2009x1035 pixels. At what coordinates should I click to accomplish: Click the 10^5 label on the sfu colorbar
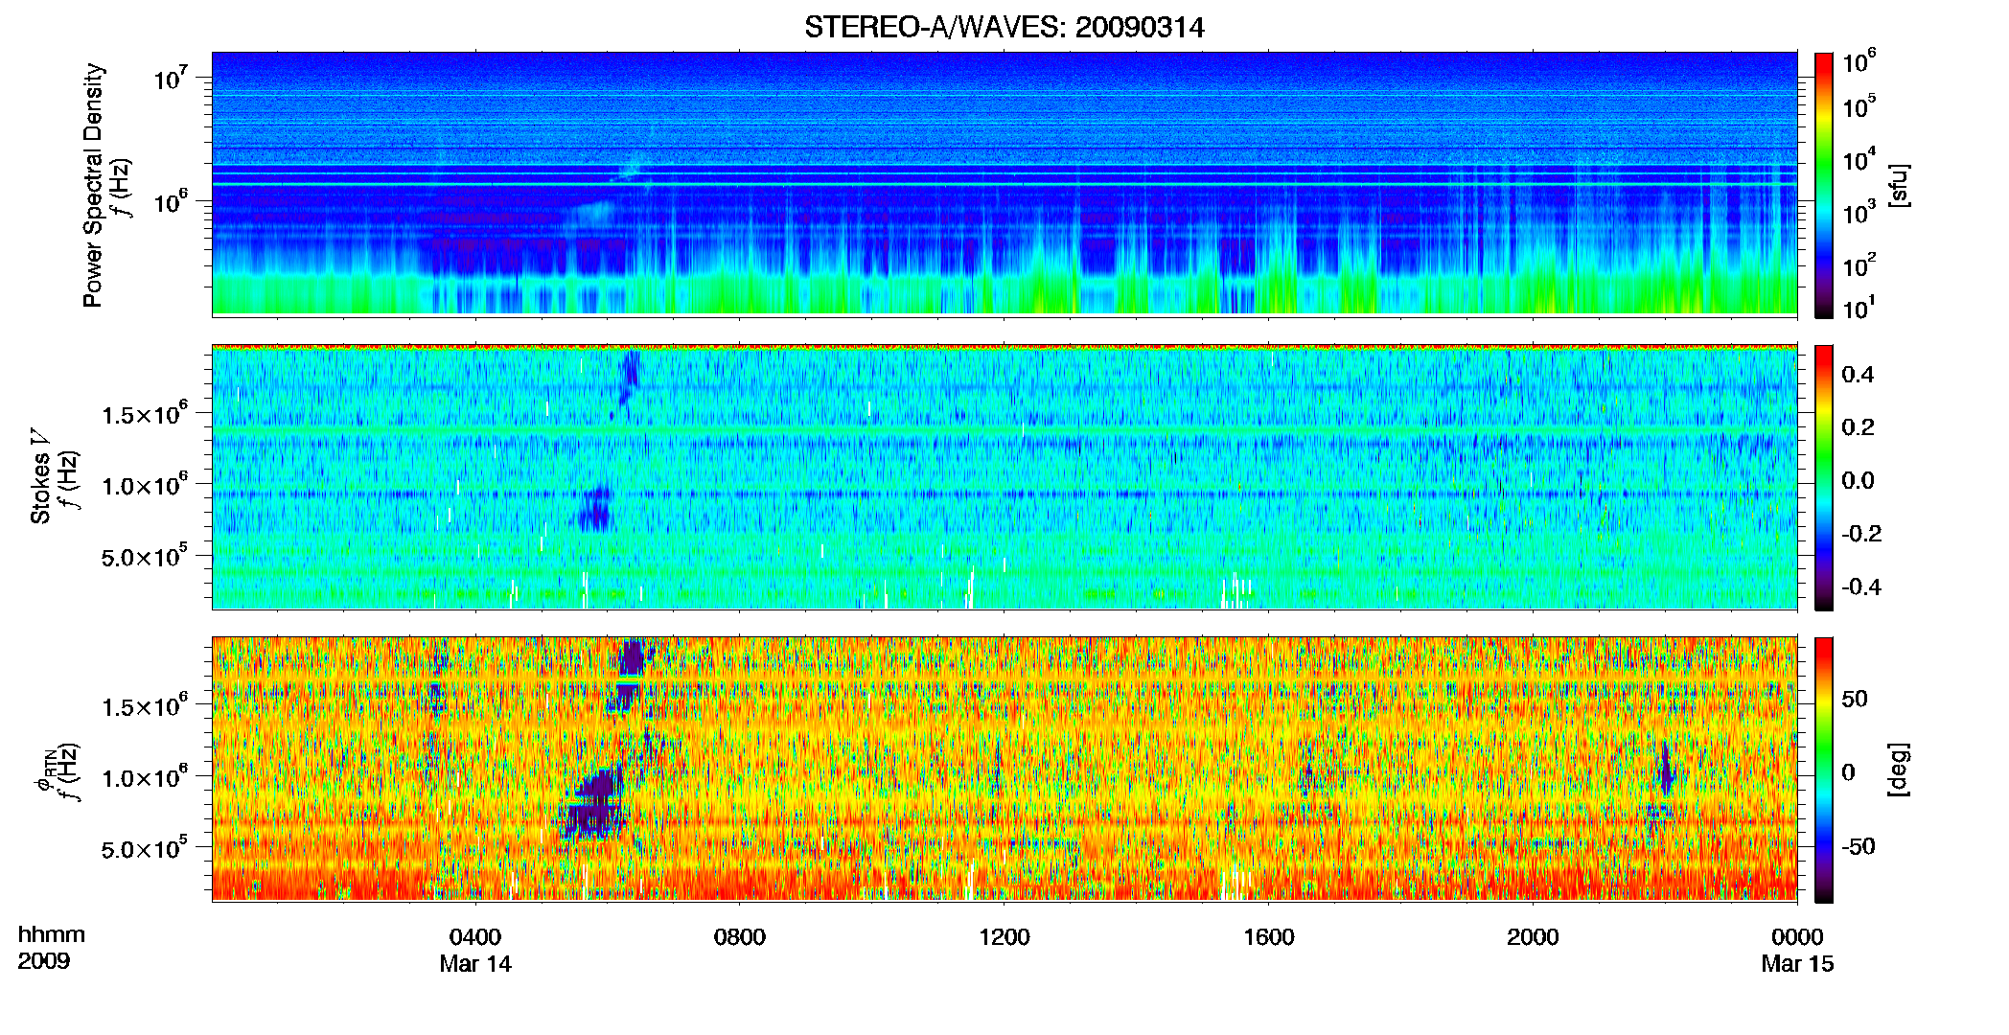1859,106
